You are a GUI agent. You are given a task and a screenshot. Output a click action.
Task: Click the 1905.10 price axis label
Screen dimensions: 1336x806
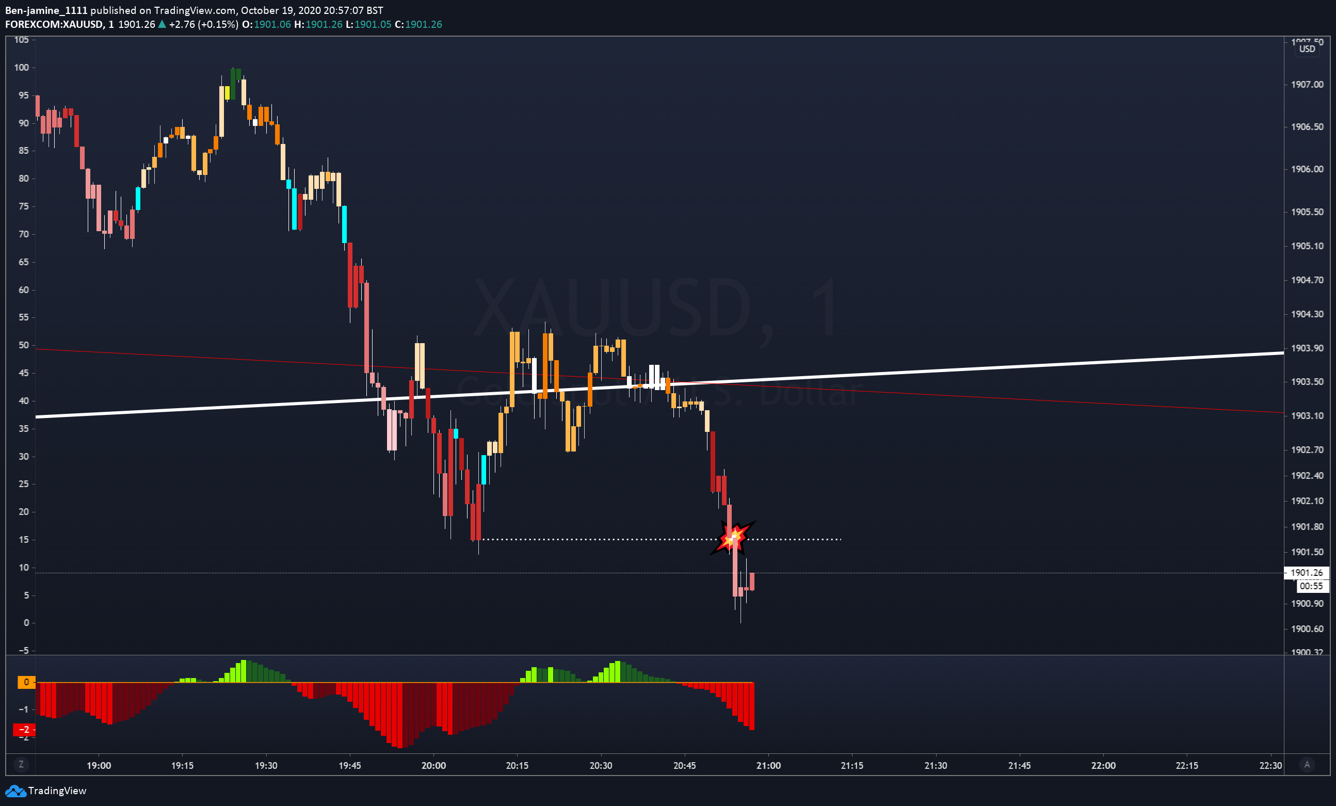1307,246
